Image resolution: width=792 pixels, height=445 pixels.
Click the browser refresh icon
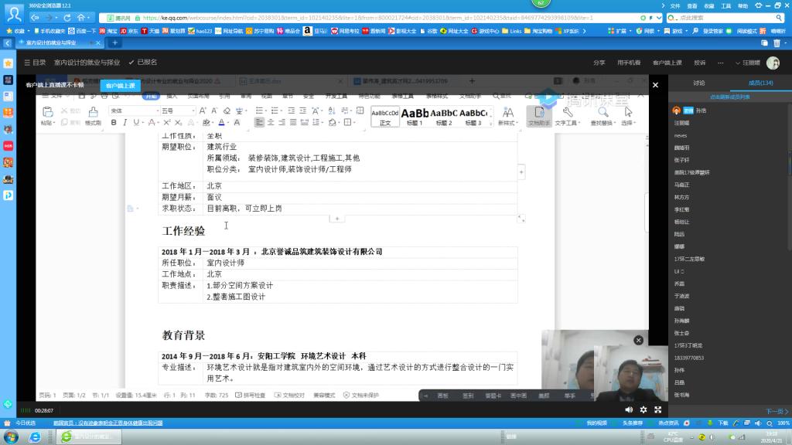click(x=67, y=17)
